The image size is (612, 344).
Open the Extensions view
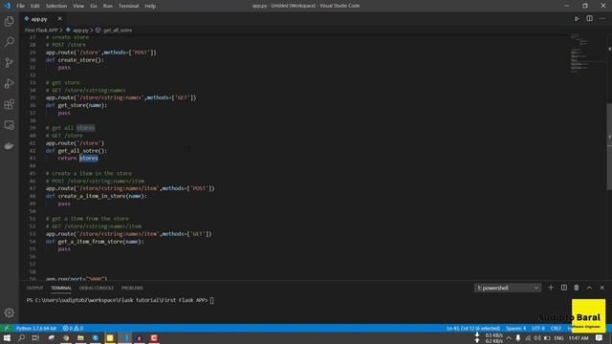point(9,104)
